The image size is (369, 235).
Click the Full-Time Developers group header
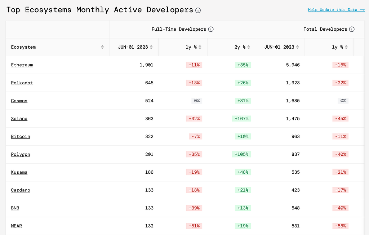point(179,29)
